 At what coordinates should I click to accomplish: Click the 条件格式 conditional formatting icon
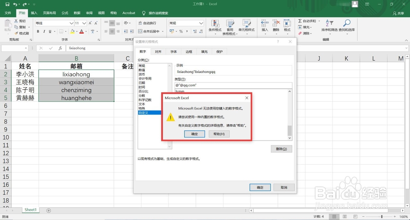(x=215, y=23)
